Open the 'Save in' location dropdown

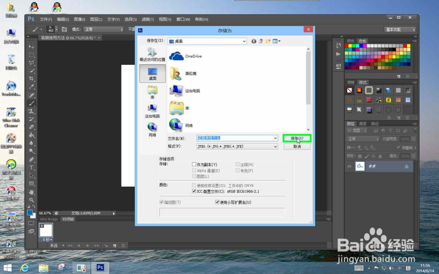click(244, 41)
